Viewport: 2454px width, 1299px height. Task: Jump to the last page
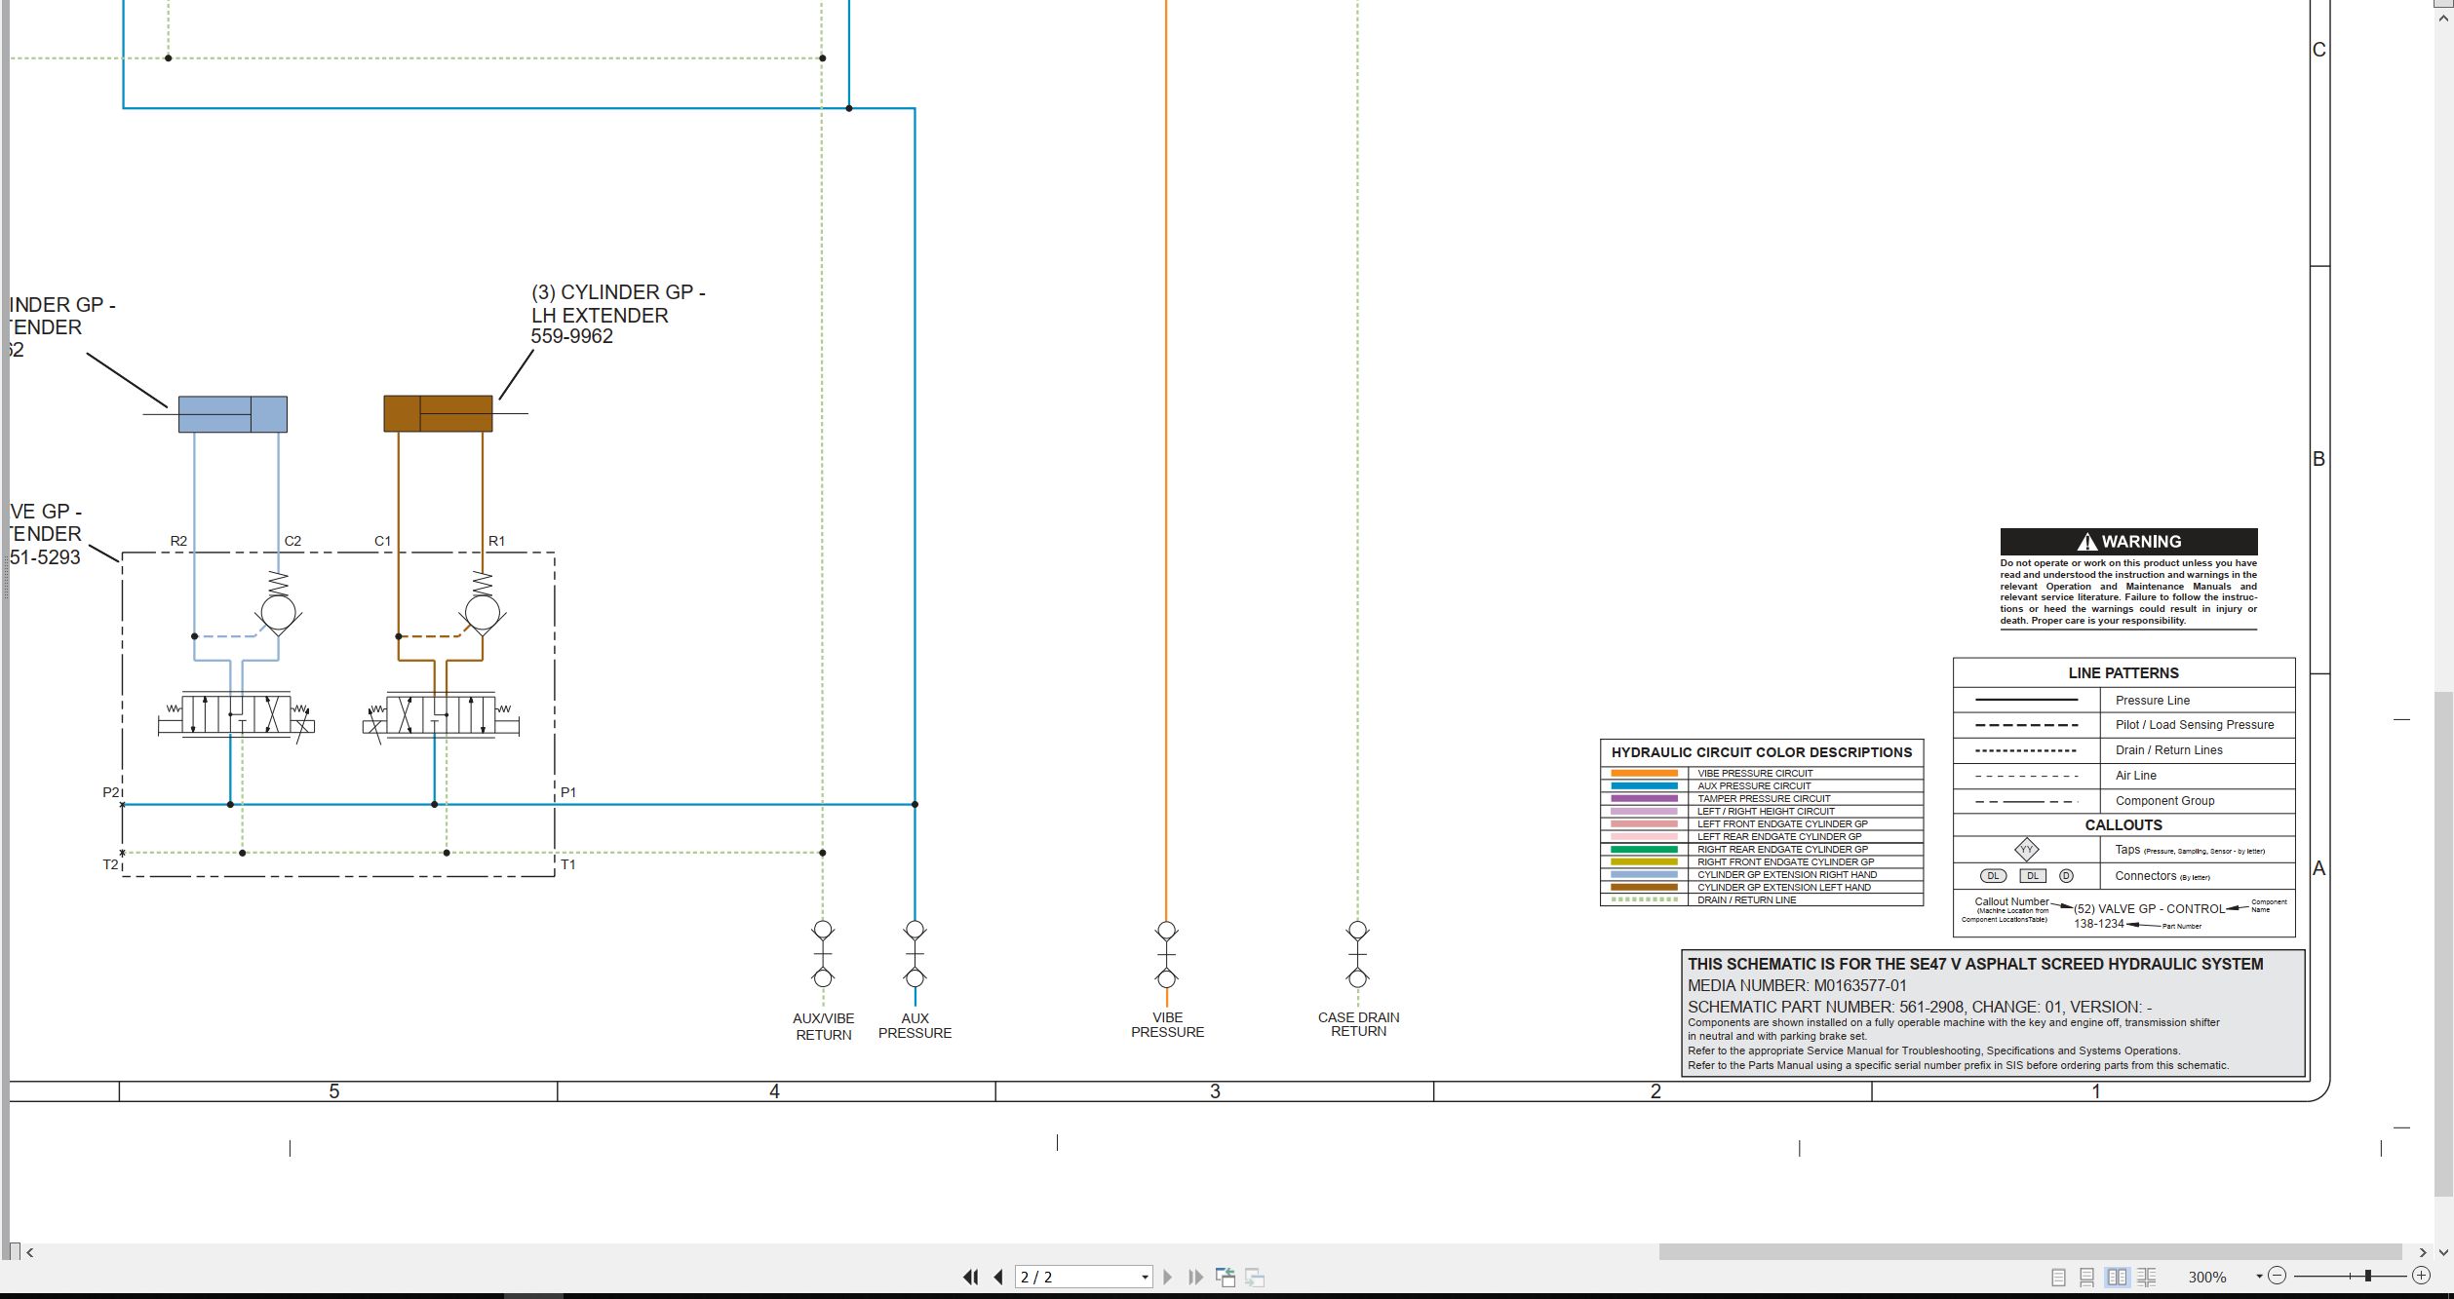1195,1277
